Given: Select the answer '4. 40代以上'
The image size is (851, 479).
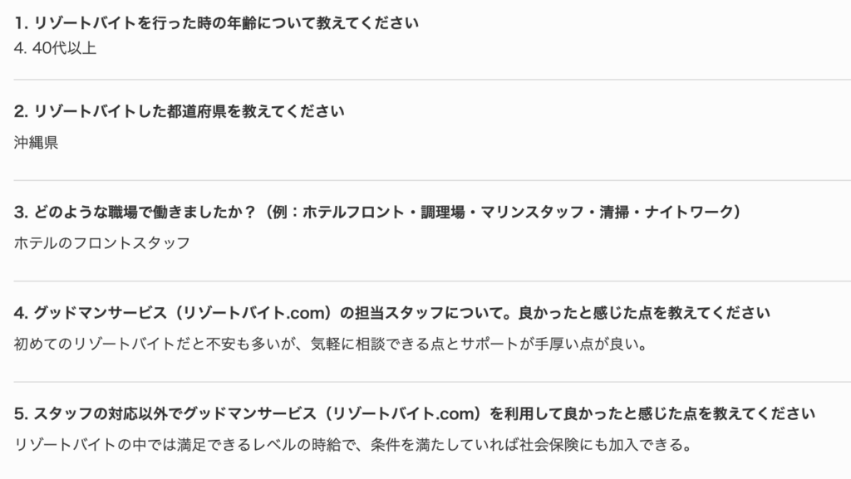Looking at the screenshot, I should [55, 48].
